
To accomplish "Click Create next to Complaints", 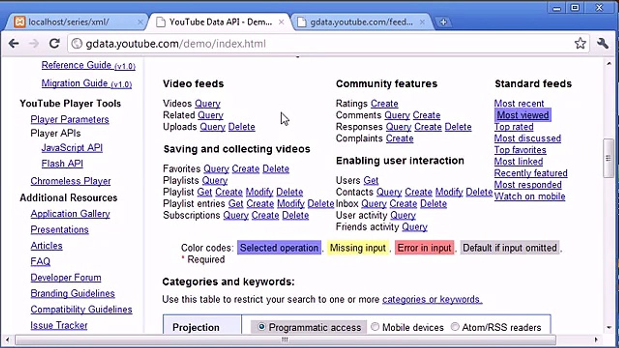I will click(x=399, y=138).
